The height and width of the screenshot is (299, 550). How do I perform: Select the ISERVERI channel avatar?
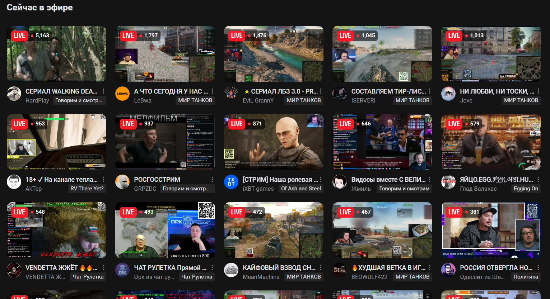click(340, 94)
